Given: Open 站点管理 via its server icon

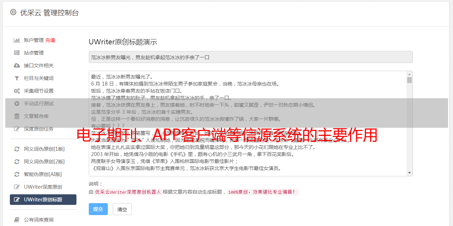Looking at the screenshot, I should click(17, 53).
